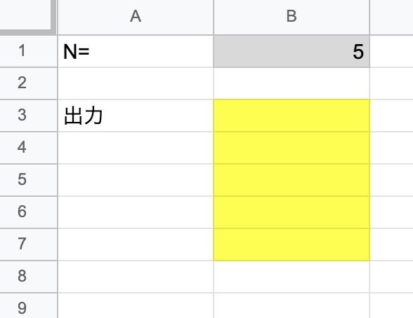Click empty cell A2
413x318 pixels.
click(136, 83)
